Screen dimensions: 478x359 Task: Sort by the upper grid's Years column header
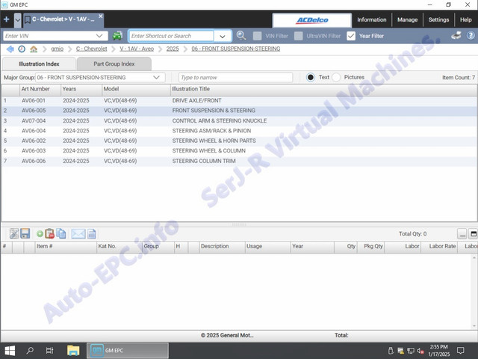tap(81, 89)
